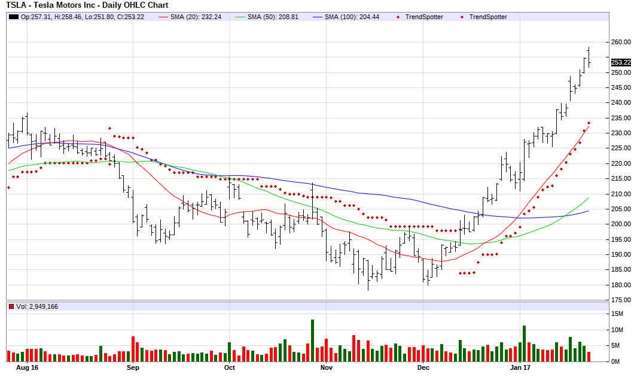Click the 15M volume axis label
Image resolution: width=634 pixels, height=386 pixels.
click(x=617, y=314)
